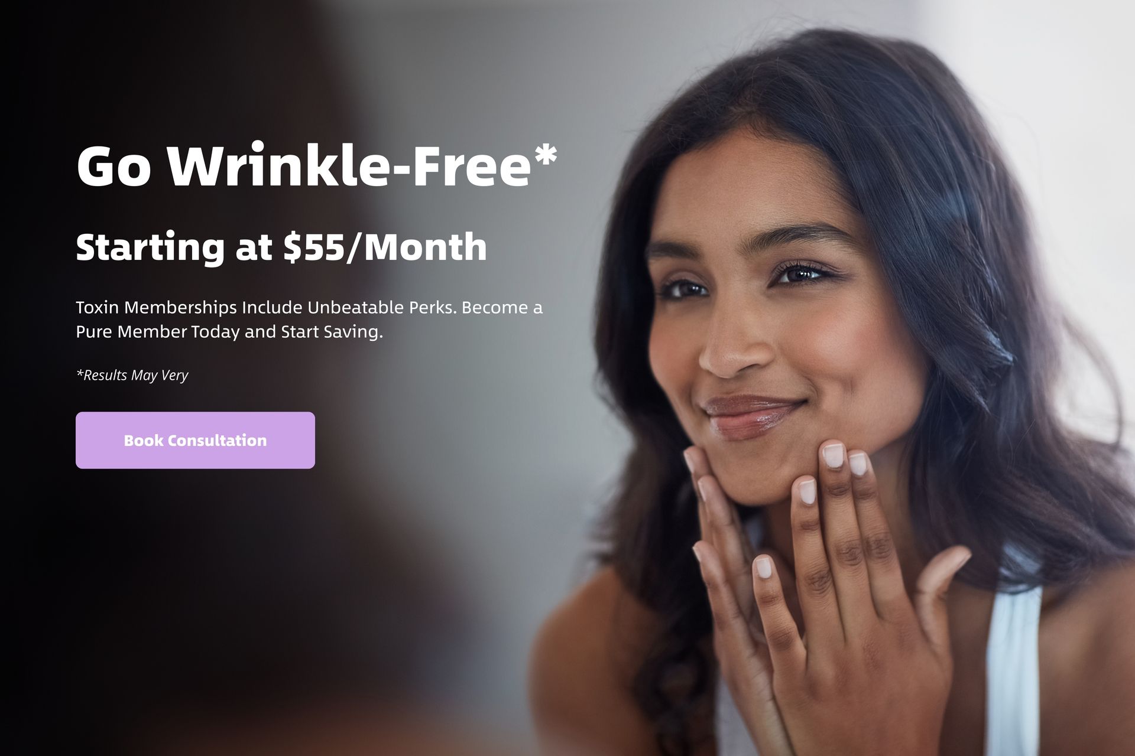Click the word Starting in subheading
1135x756 pixels.
[150, 248]
